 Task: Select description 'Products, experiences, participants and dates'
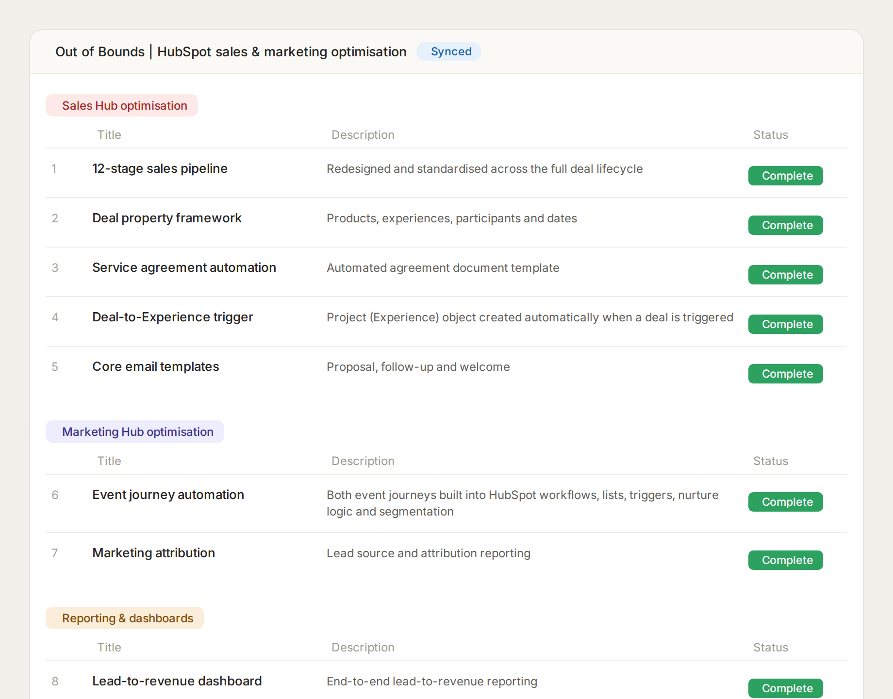pyautogui.click(x=452, y=218)
